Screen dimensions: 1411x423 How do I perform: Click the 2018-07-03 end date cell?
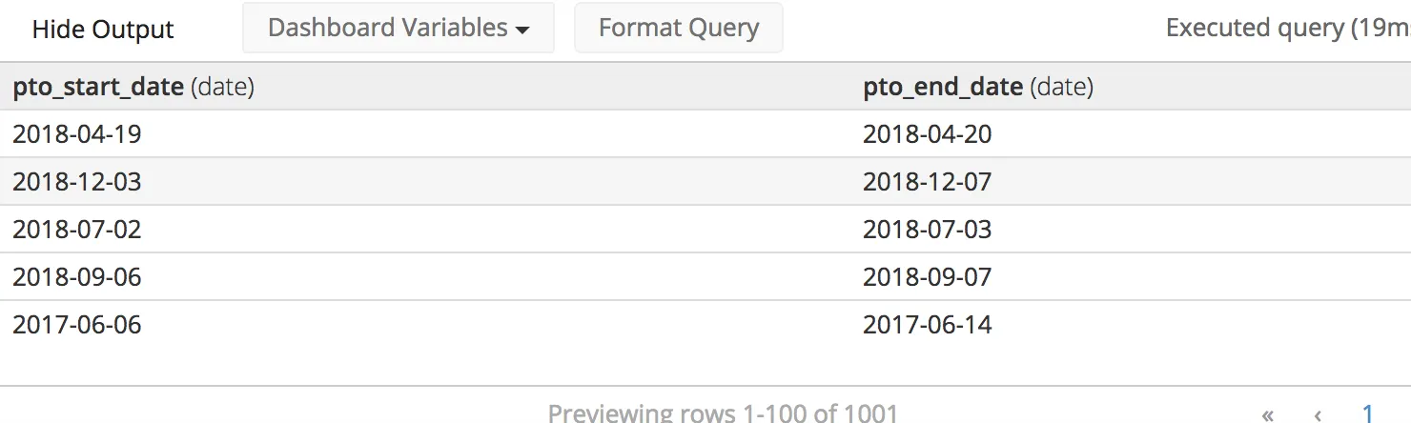928,230
